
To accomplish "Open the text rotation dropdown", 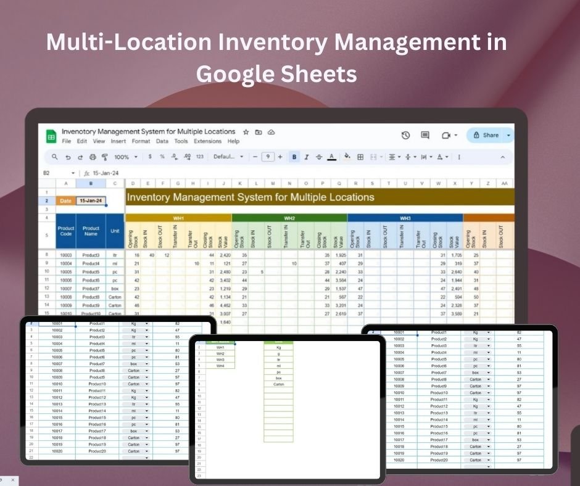I will coord(442,157).
